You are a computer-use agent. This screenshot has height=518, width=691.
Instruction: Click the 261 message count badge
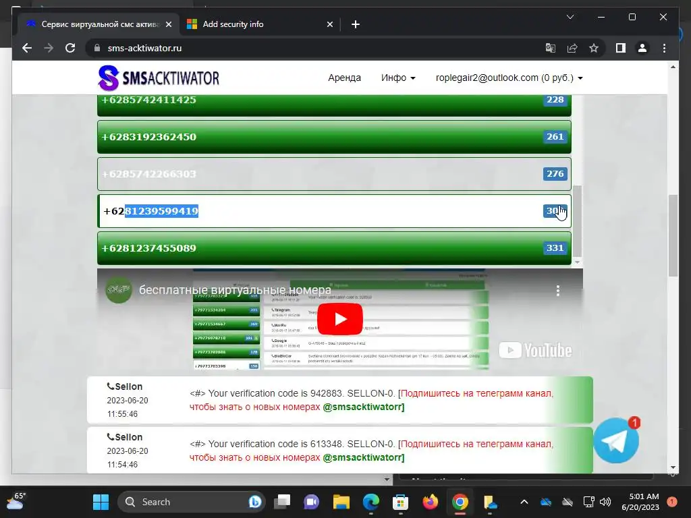[x=555, y=136]
